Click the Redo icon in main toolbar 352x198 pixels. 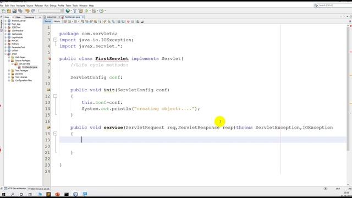click(33, 11)
